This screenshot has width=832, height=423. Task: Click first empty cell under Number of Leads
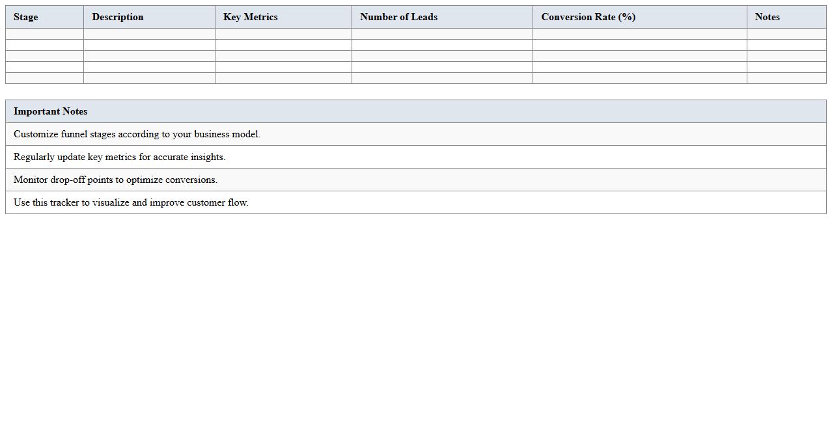[442, 34]
